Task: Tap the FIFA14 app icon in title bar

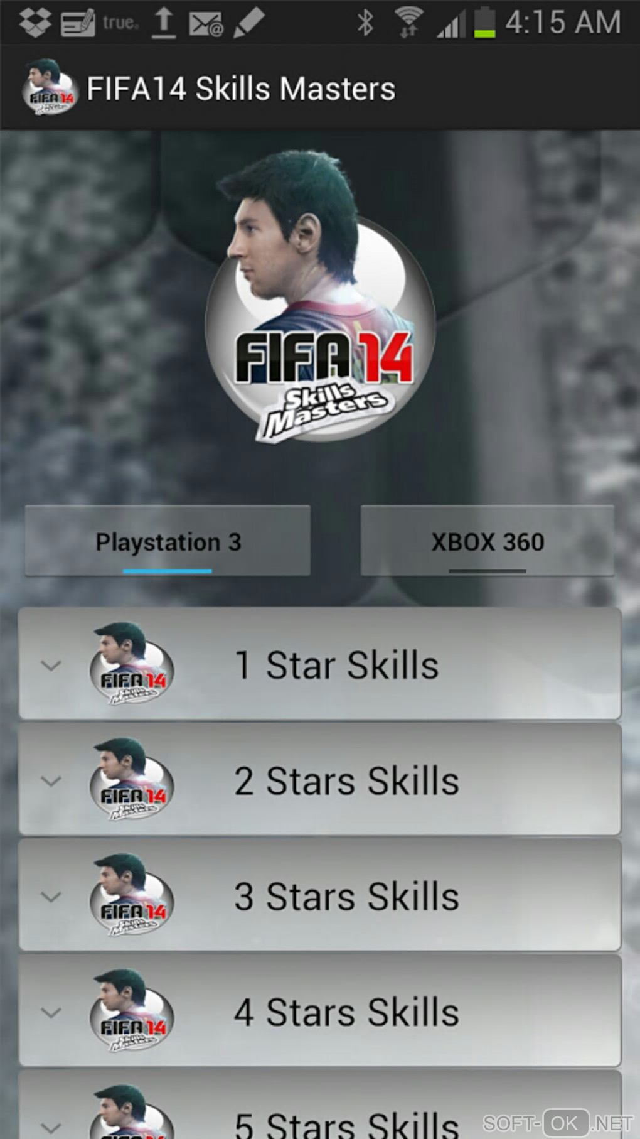Action: [50, 87]
